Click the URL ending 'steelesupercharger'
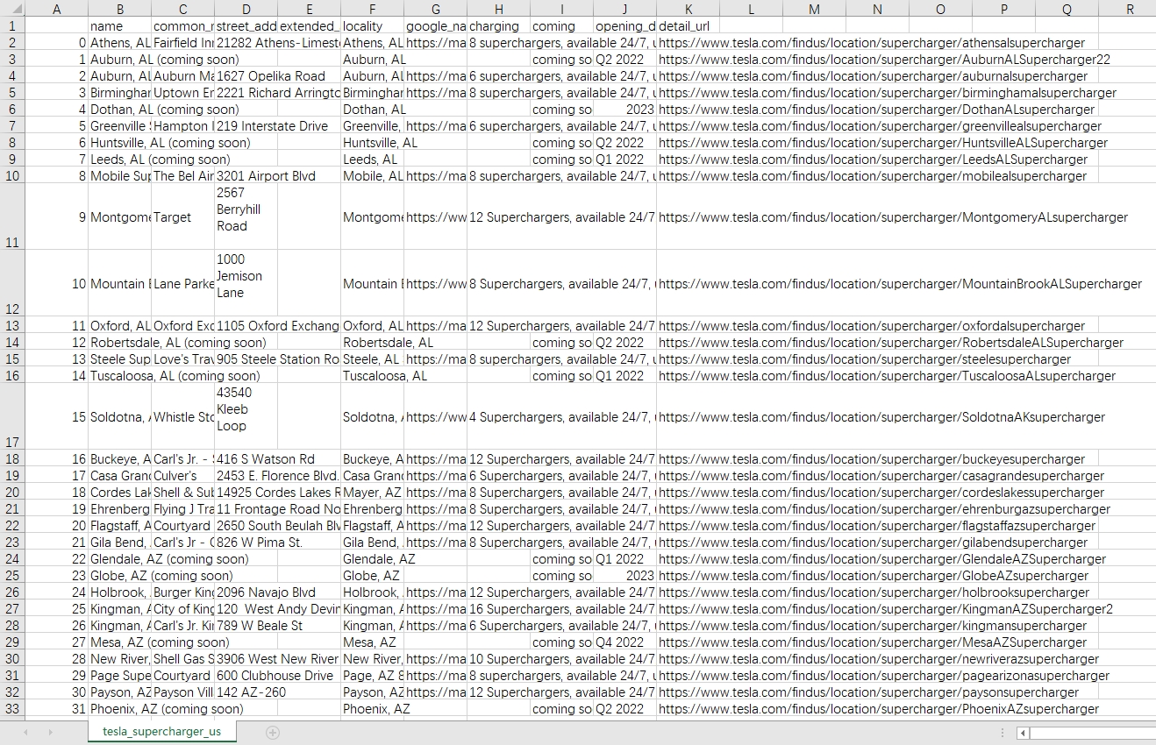Screen dimensions: 1156x745 865,359
